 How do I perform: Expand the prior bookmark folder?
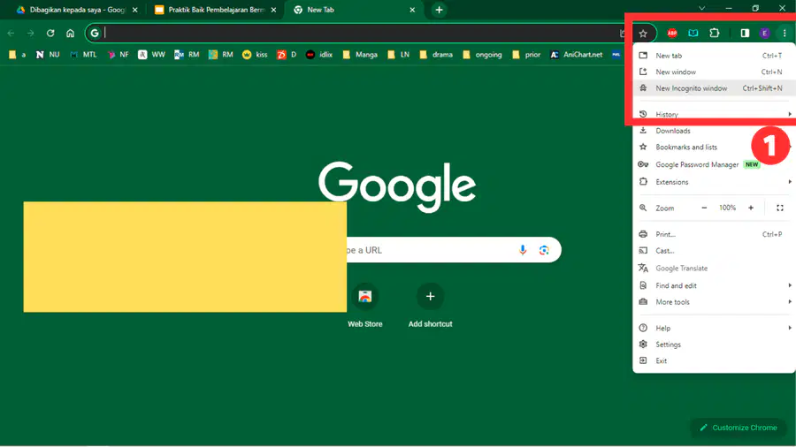(x=526, y=55)
